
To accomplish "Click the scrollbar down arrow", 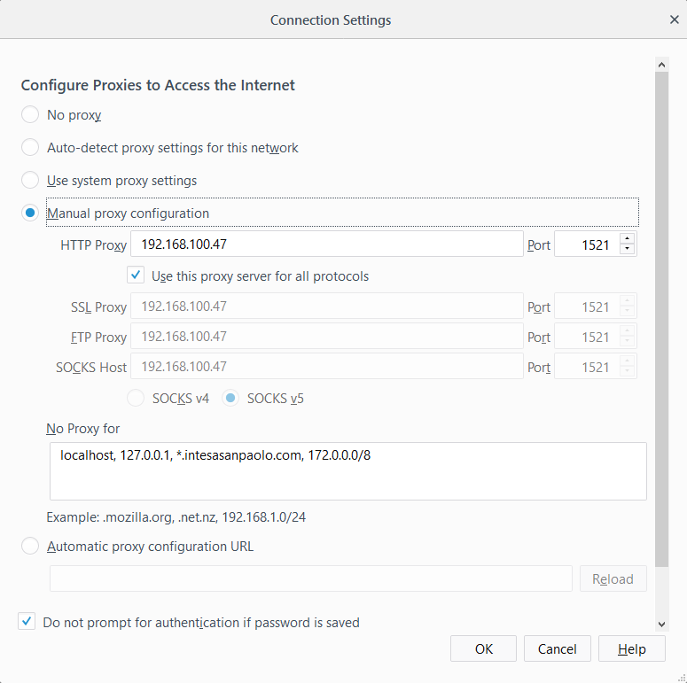I will 661,624.
